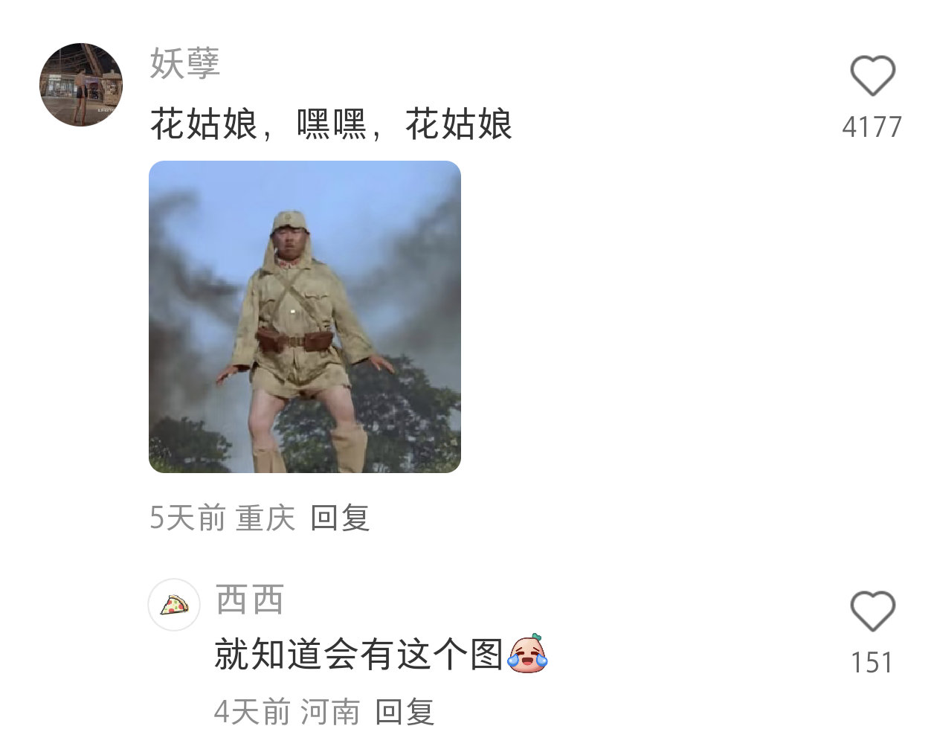View the username 西西 profile
This screenshot has width=937, height=755.
pos(250,600)
